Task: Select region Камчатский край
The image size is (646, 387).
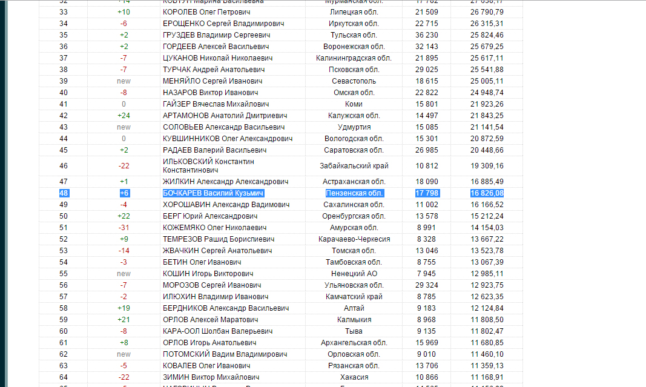Action: point(354,297)
